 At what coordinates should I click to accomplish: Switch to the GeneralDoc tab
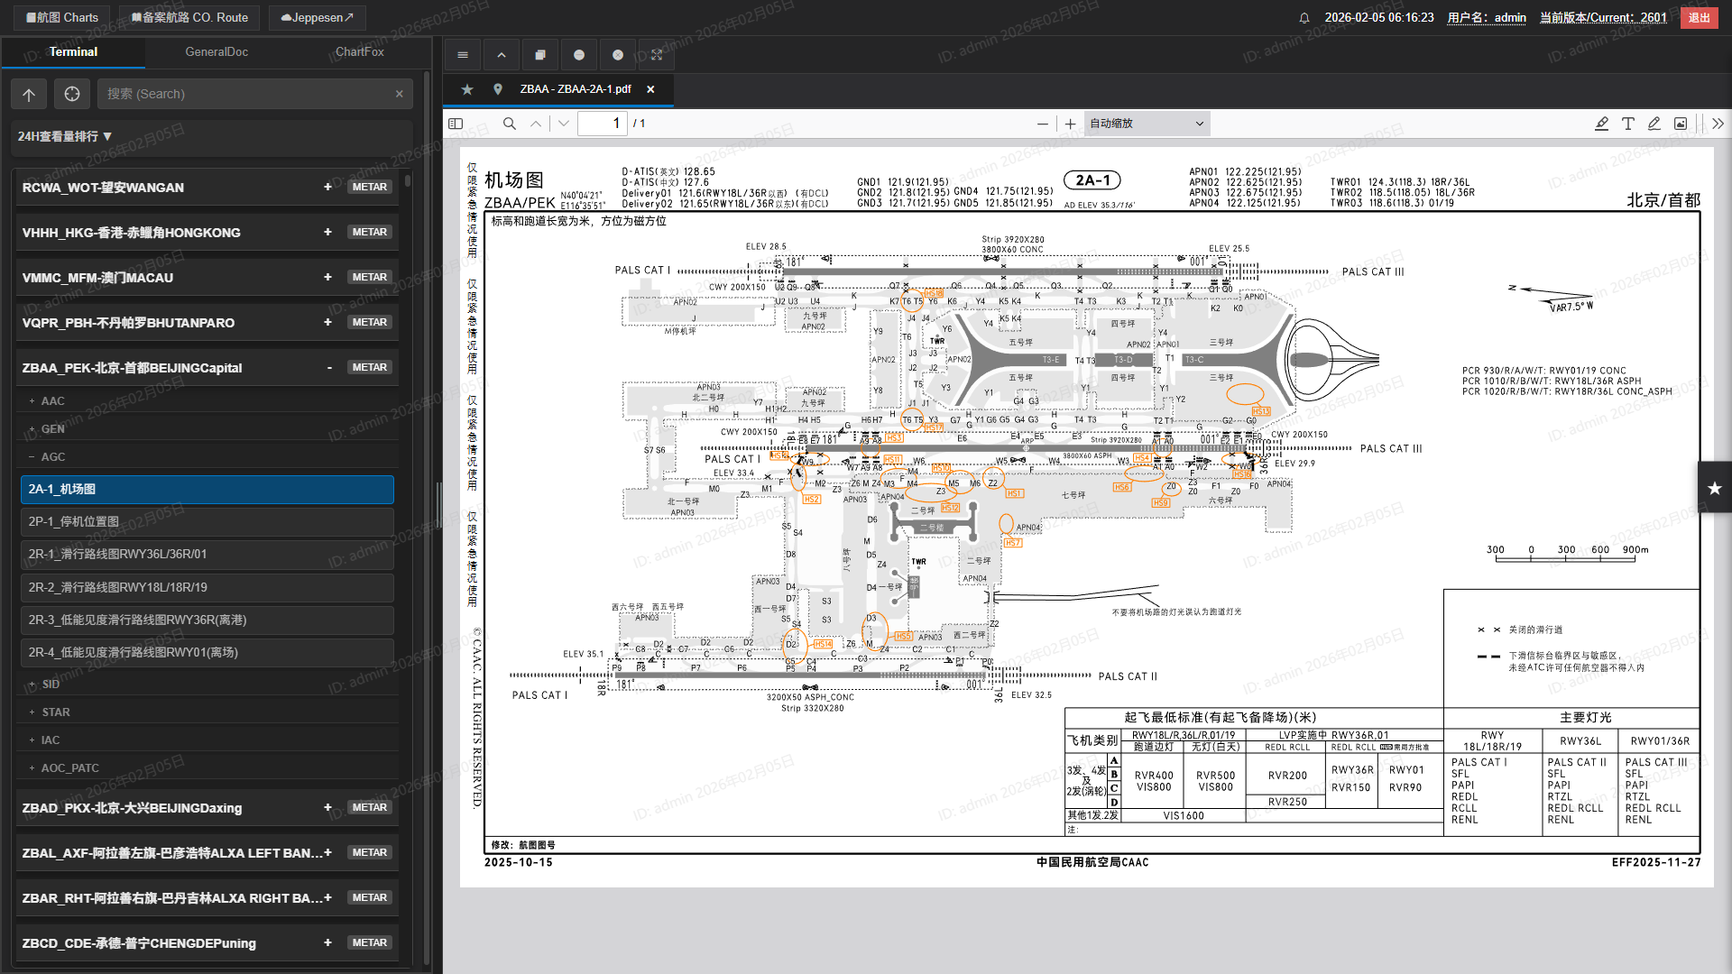(x=216, y=51)
